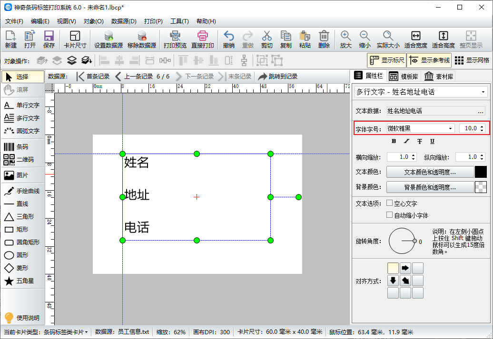The image size is (493, 339).
Task: Check the 空心文字 hollow text checkbox
Action: [389, 203]
